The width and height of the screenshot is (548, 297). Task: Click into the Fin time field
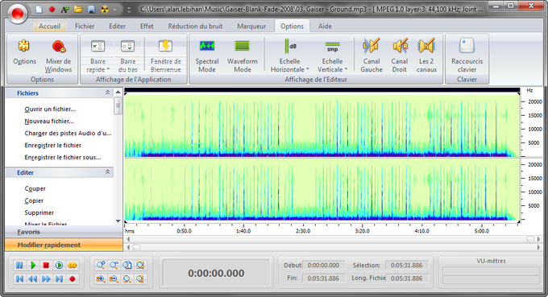click(324, 278)
